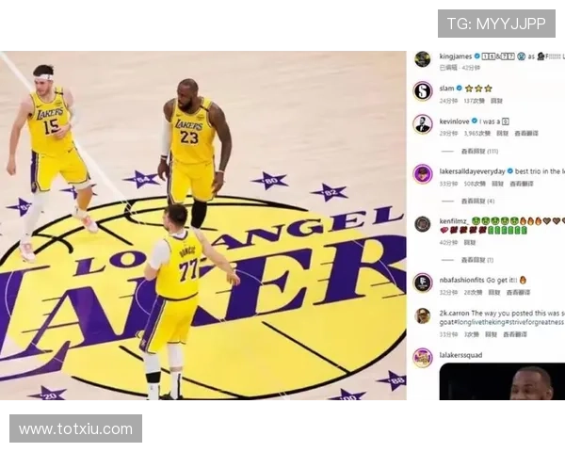
Task: Open 2k.carron profile picture
Action: (423, 315)
